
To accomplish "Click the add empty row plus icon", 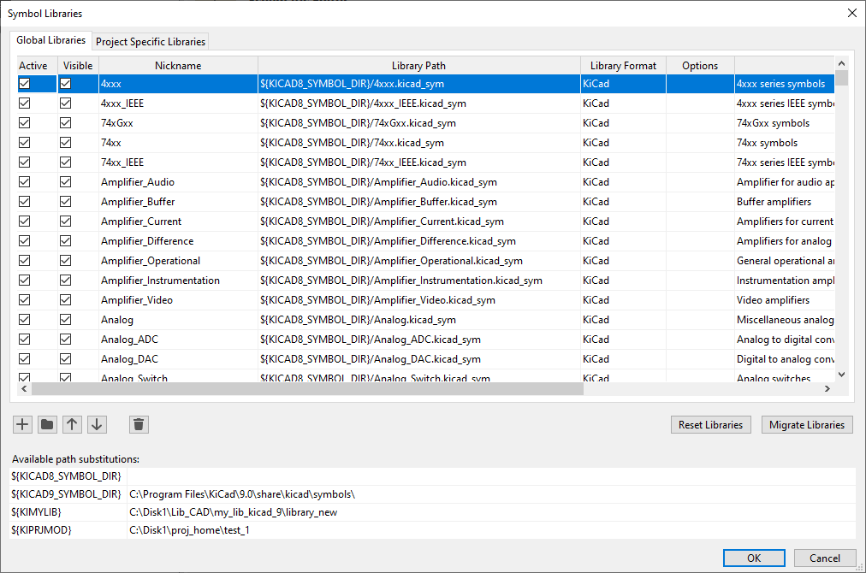I will [x=23, y=424].
